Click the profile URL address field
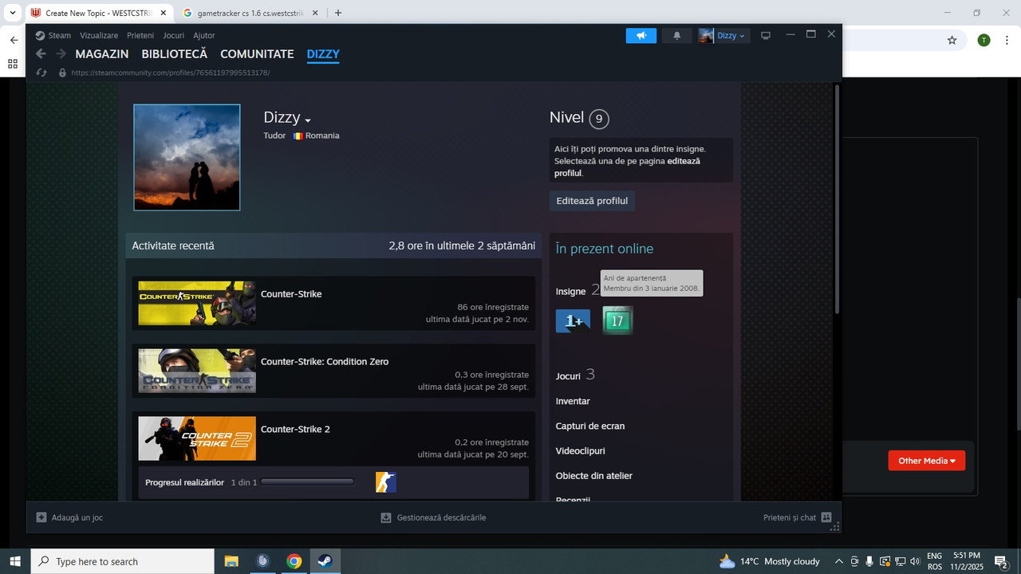Image resolution: width=1021 pixels, height=574 pixels. [171, 73]
